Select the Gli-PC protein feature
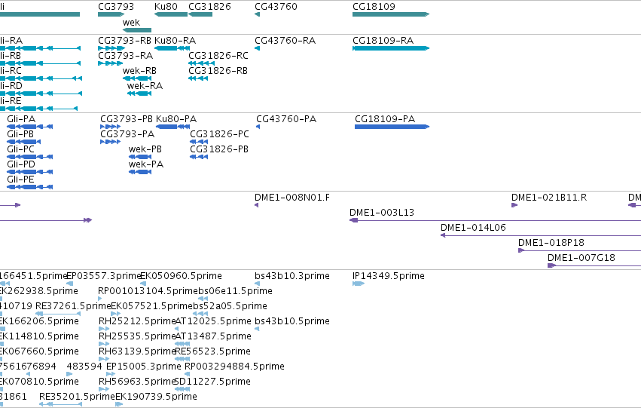 coord(30,157)
